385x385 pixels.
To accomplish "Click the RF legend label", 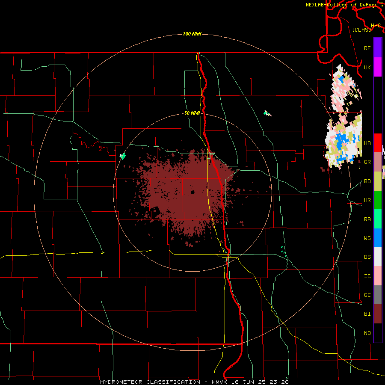I will [x=367, y=48].
